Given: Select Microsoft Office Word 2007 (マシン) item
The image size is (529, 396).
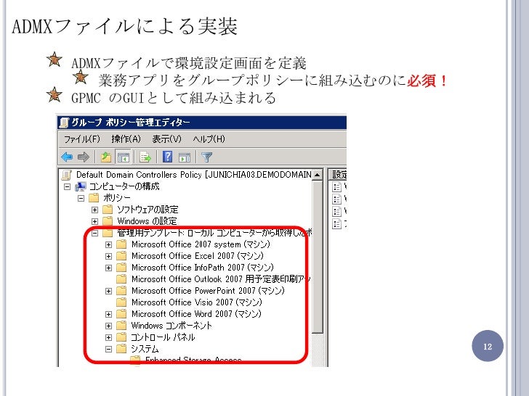Looking at the screenshot, I should [196, 314].
